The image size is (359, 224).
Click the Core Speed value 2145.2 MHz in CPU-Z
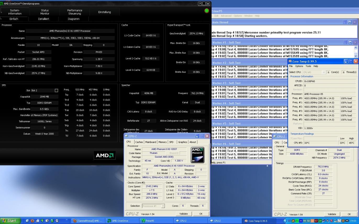pyautogui.click(x=152, y=186)
